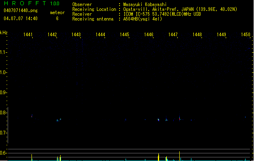Click the 0.6 kHz frequency tick label
254x161 pixels.
(3, 153)
